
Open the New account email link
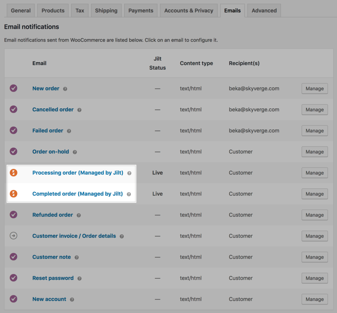[x=49, y=299]
